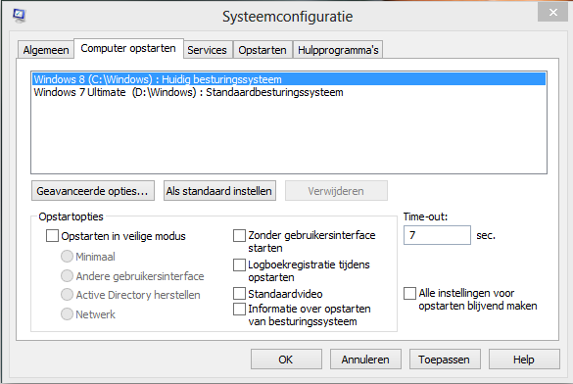Apply changes with Toepassen

click(x=445, y=360)
